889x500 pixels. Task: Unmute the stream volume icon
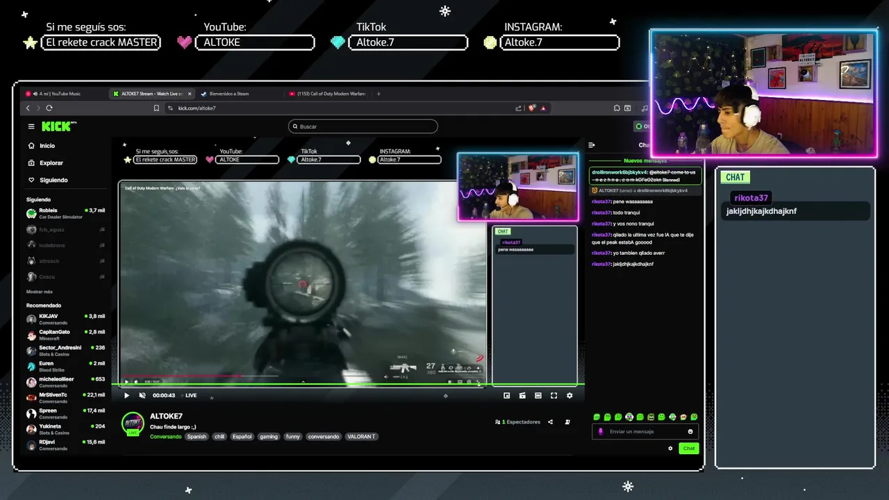(142, 396)
